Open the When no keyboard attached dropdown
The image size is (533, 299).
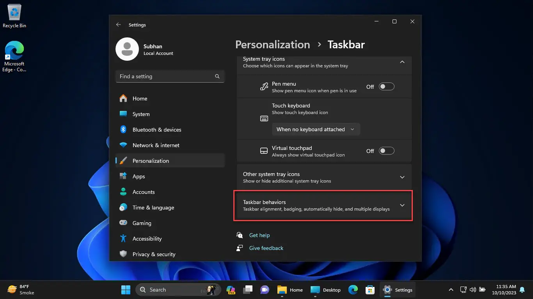316,129
